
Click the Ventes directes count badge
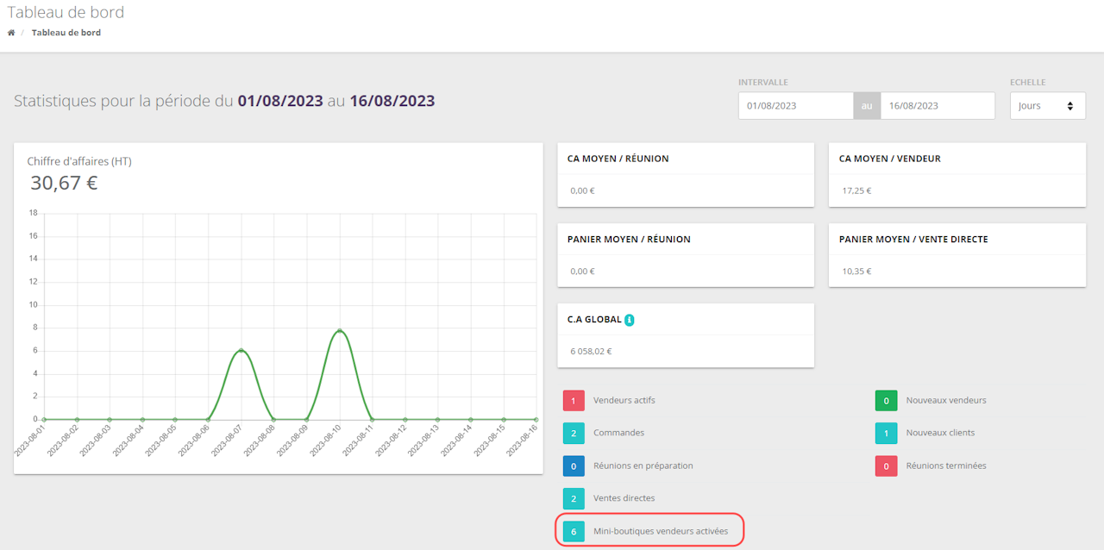click(x=574, y=498)
